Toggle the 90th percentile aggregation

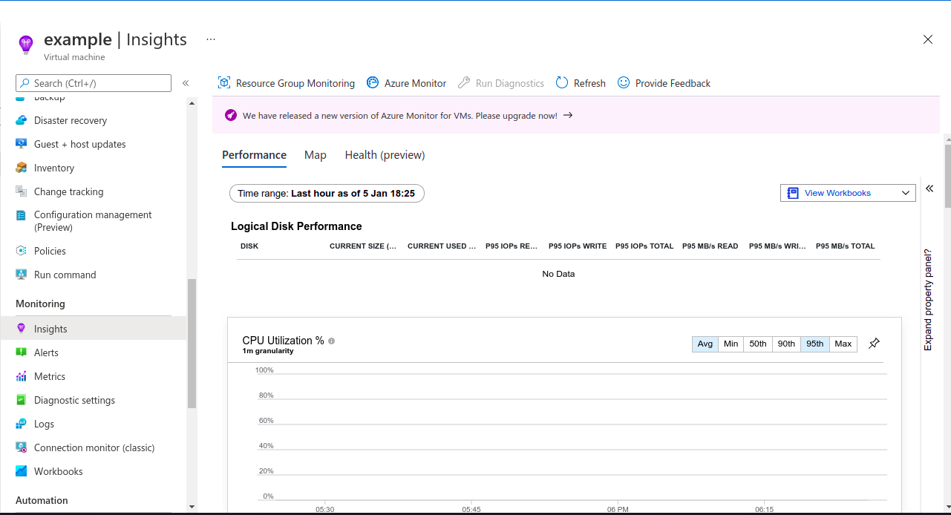(786, 344)
